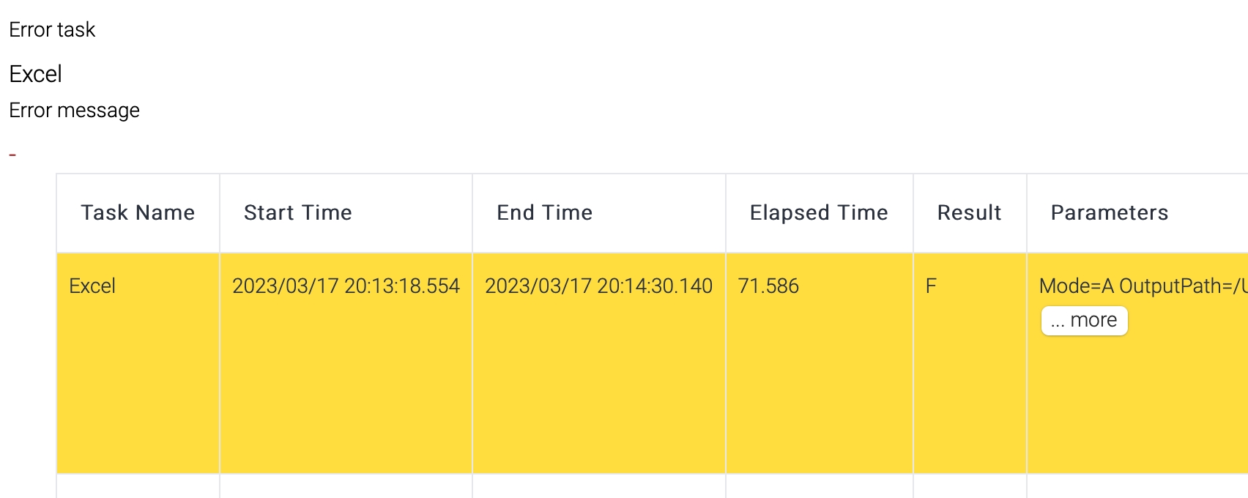Click the Error task label
1248x498 pixels.
click(52, 30)
